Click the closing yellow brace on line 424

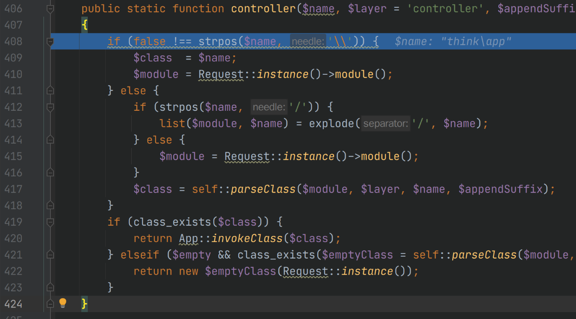click(x=85, y=304)
